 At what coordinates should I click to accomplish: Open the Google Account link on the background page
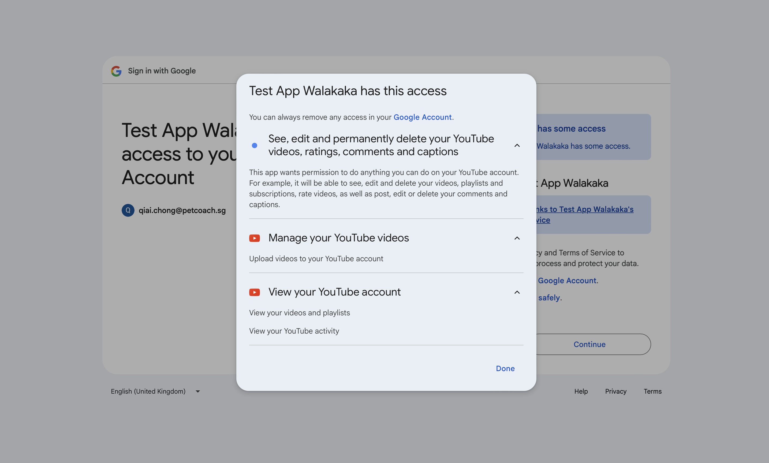pos(567,281)
